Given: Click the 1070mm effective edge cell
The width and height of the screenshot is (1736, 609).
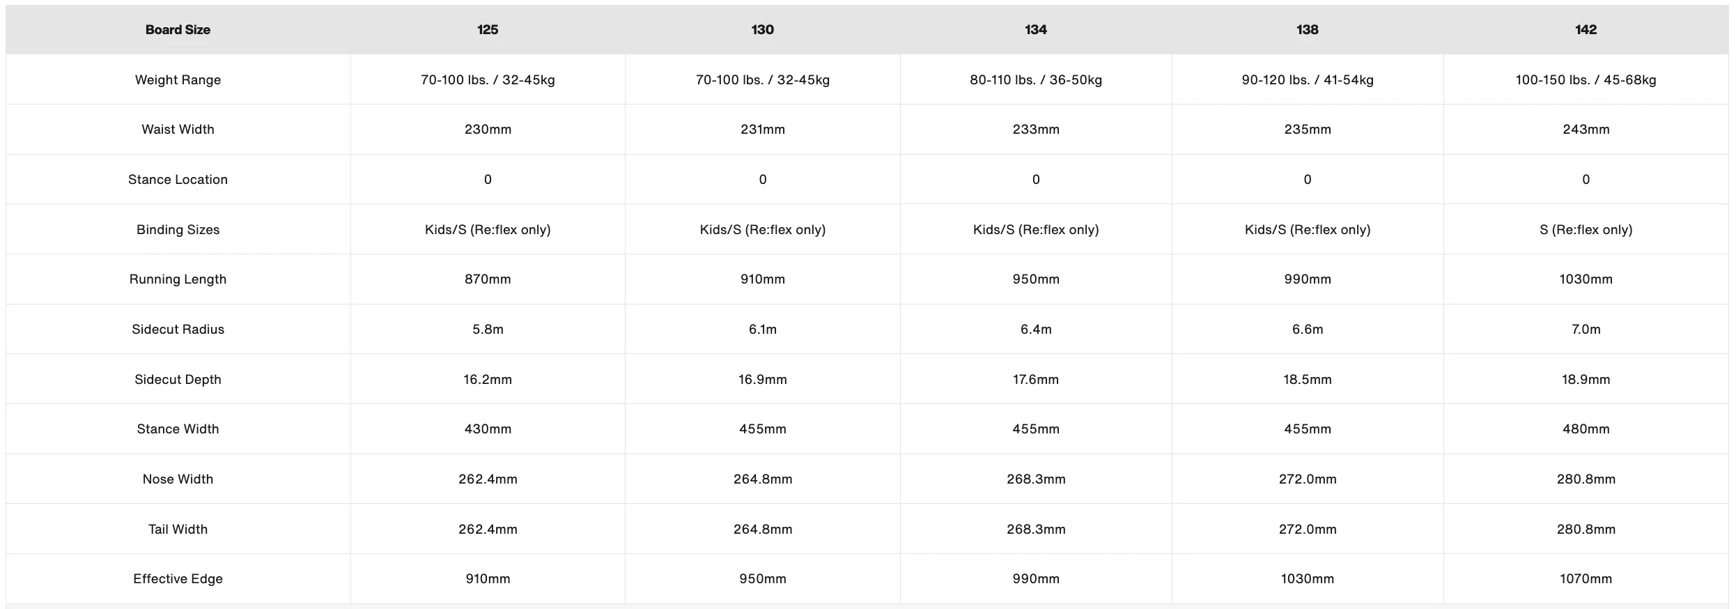Looking at the screenshot, I should pyautogui.click(x=1586, y=578).
